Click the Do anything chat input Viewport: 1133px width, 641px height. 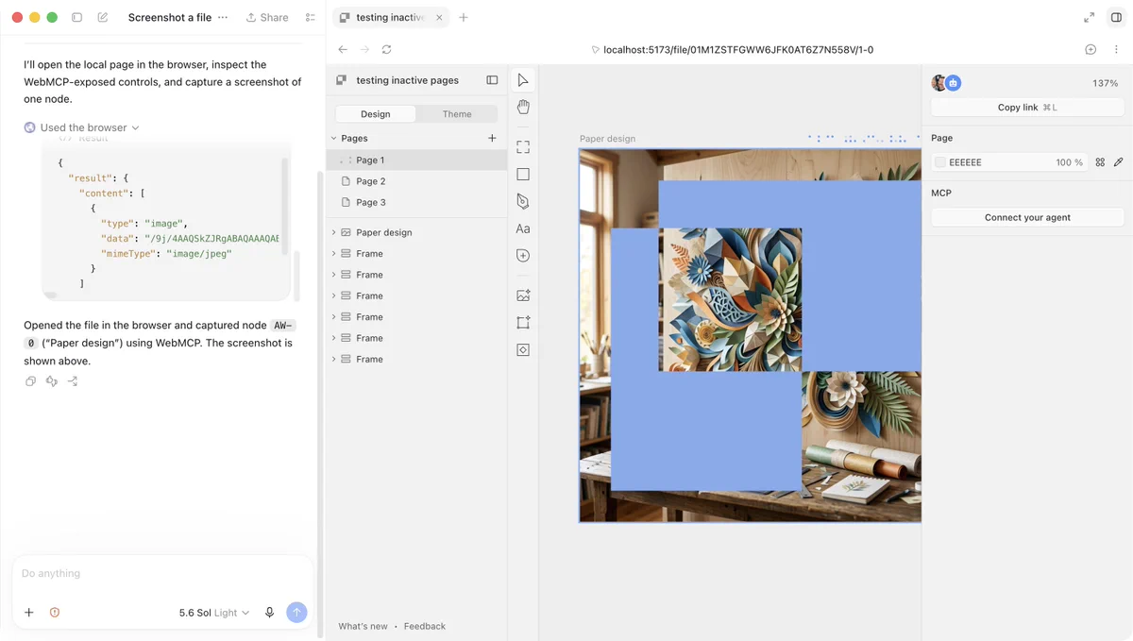click(162, 574)
